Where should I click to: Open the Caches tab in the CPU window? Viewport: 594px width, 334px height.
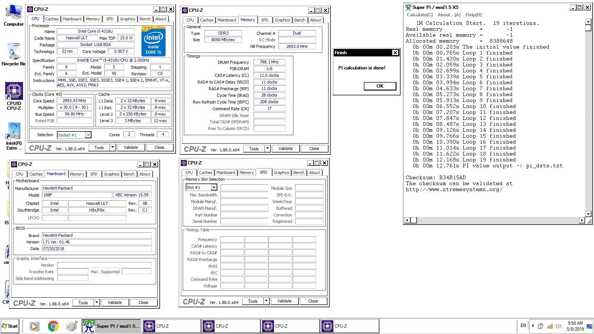(x=52, y=19)
